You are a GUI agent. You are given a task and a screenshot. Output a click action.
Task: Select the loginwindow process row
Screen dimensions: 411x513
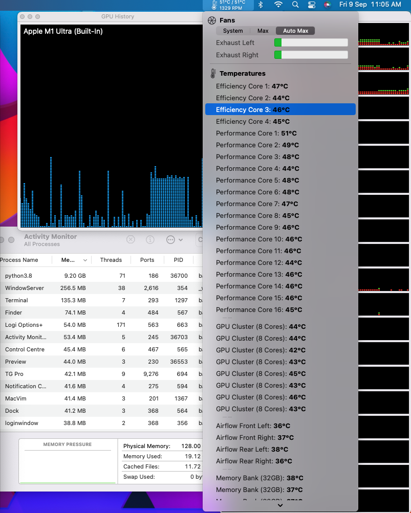pos(101,423)
